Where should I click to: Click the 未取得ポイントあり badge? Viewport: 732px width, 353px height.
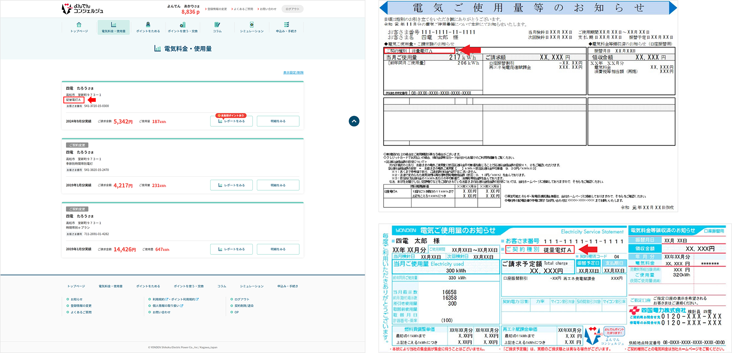231,115
